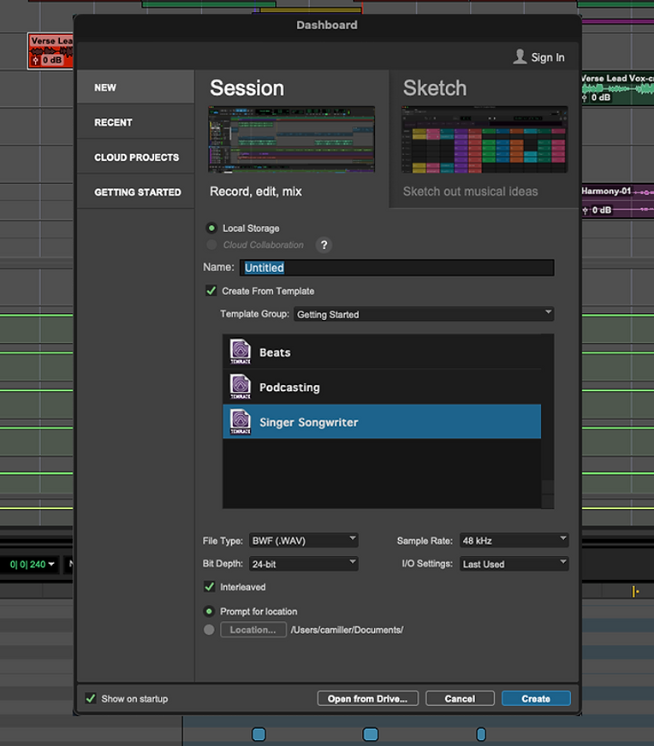Open the Sample Rate dropdown
This screenshot has height=746, width=654.
(514, 541)
